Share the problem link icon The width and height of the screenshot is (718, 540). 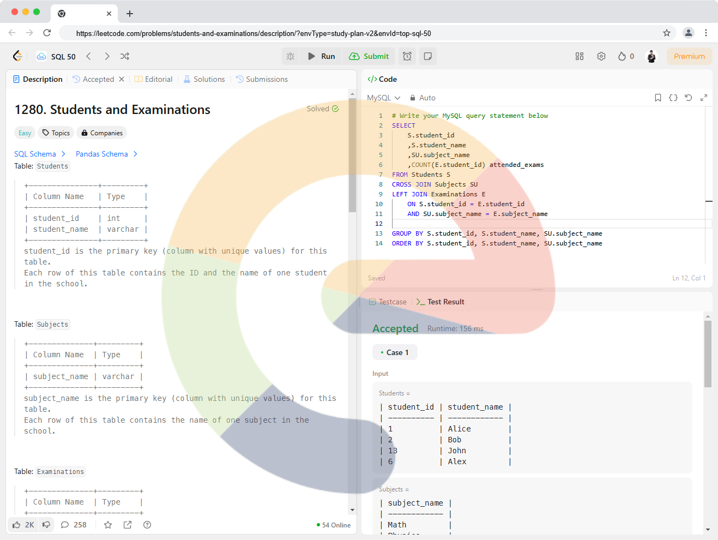(128, 525)
